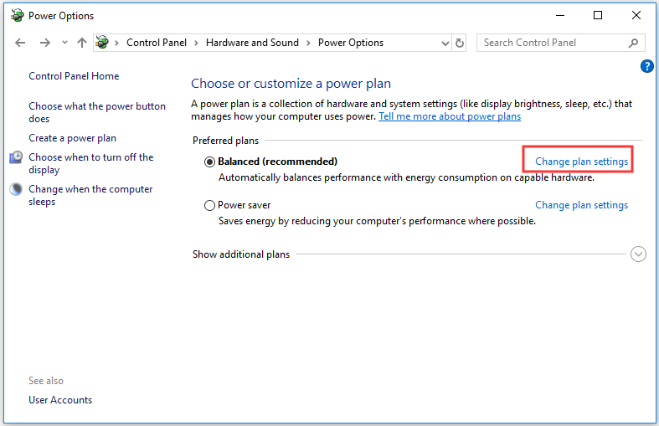
Task: Change plan settings for Balanced
Action: (x=581, y=162)
